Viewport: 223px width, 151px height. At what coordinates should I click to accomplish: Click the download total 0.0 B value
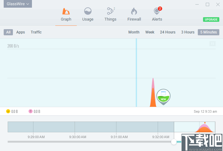[14, 111]
